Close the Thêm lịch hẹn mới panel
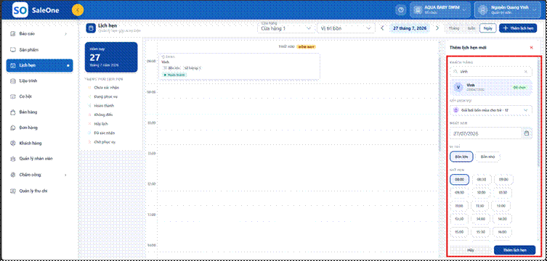Image resolution: width=547 pixels, height=261 pixels. (x=531, y=47)
